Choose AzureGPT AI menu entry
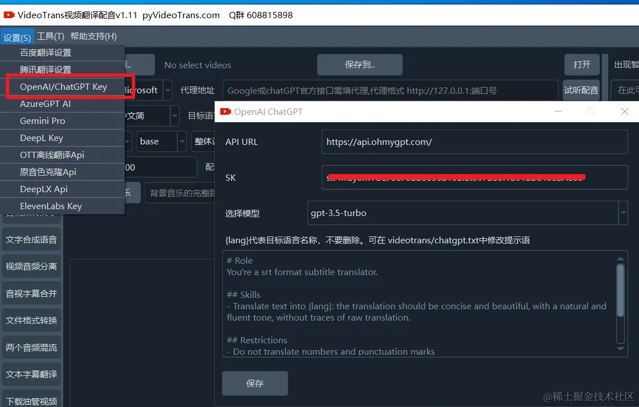The height and width of the screenshot is (407, 639). (x=62, y=103)
